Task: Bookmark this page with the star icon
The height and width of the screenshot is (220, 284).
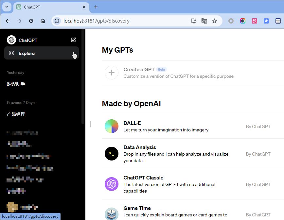Action: pyautogui.click(x=215, y=21)
